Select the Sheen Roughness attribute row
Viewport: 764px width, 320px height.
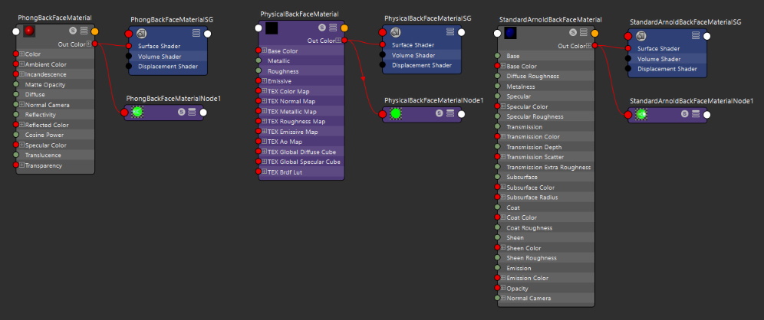point(545,258)
